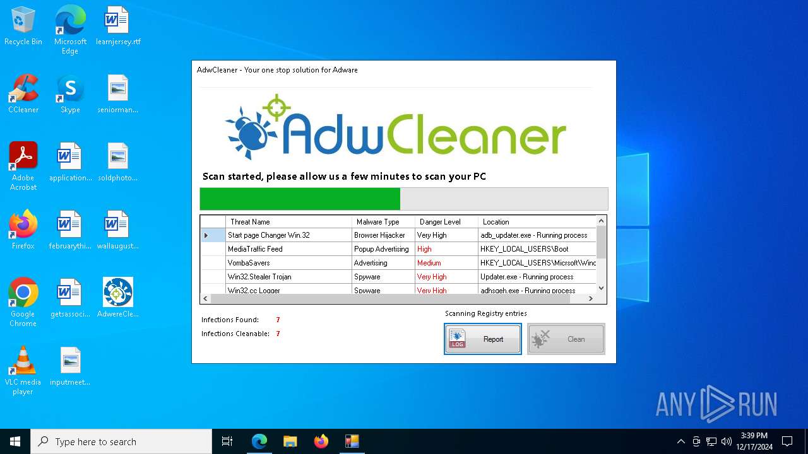Launch Edge from the taskbar
The height and width of the screenshot is (454, 808).
coord(259,441)
